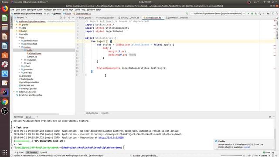Run the populateWebFolder configuration with the play icon
Viewport: 279px width, 157px height.
pyautogui.click(x=248, y=14)
